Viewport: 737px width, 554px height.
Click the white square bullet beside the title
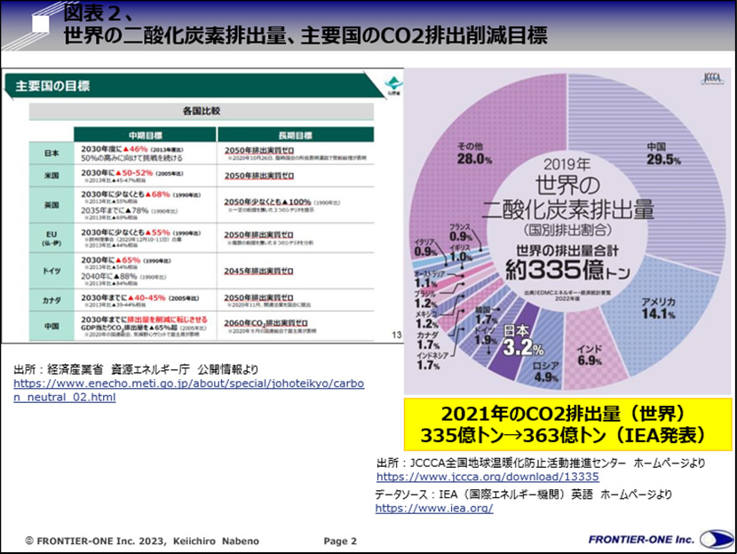coord(42,24)
